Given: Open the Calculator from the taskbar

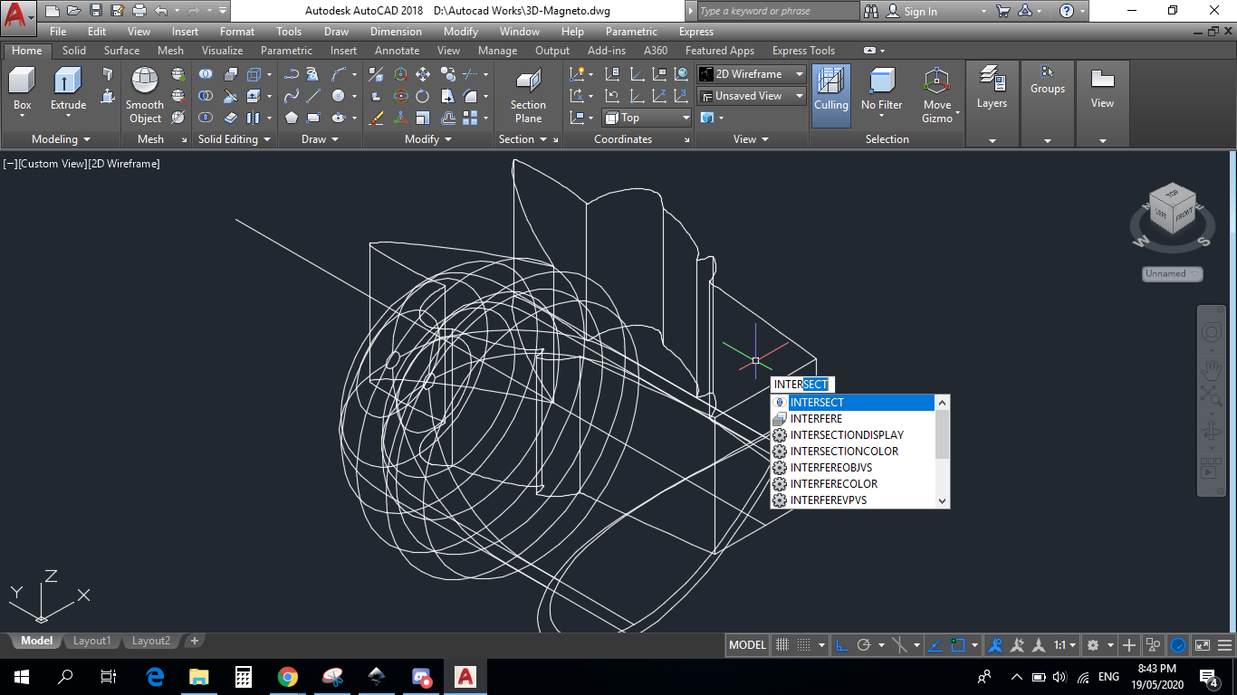Looking at the screenshot, I should [243, 677].
